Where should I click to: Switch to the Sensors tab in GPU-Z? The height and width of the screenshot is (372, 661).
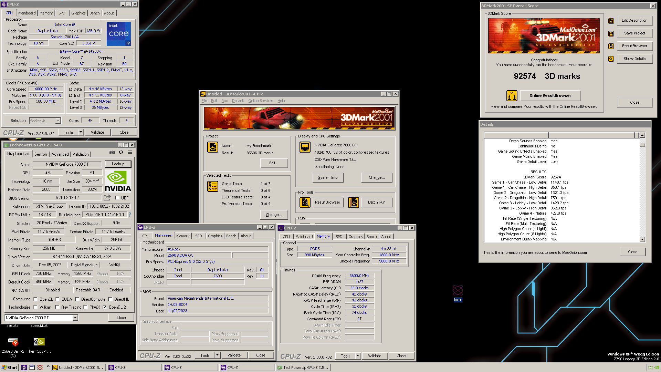[41, 154]
